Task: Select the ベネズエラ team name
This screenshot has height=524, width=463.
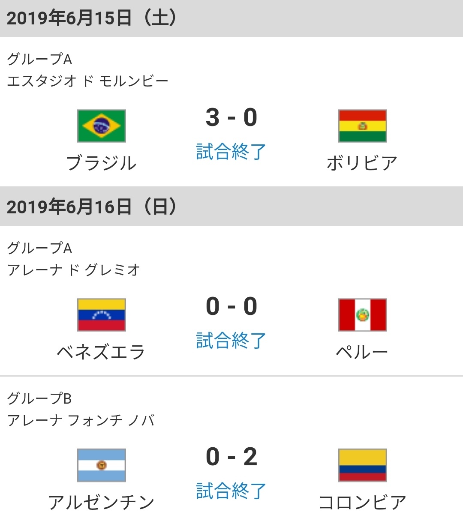Action: 102,352
